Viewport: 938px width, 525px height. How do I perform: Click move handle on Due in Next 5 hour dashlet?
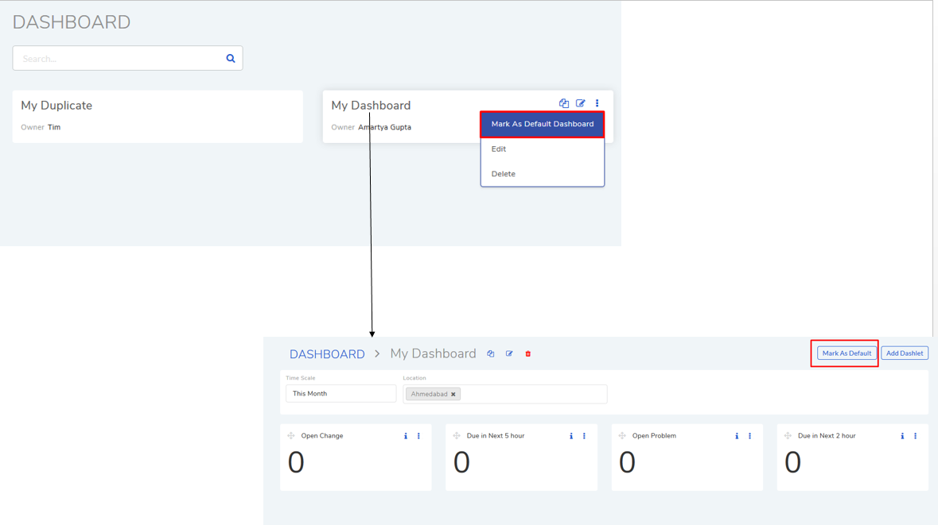click(457, 435)
